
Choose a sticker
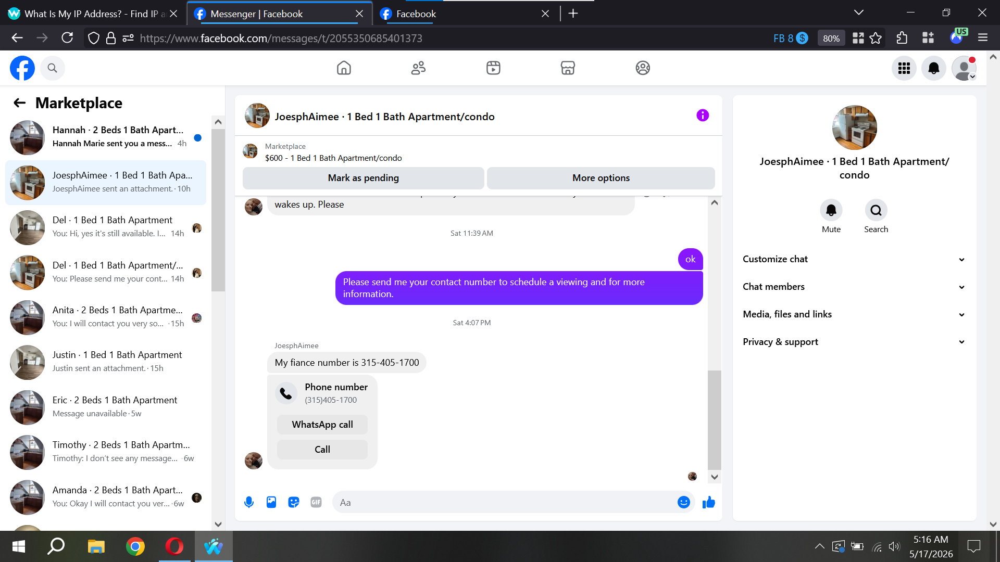294,502
